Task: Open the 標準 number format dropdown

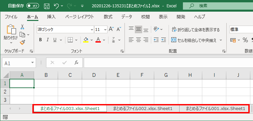Action: point(241,30)
